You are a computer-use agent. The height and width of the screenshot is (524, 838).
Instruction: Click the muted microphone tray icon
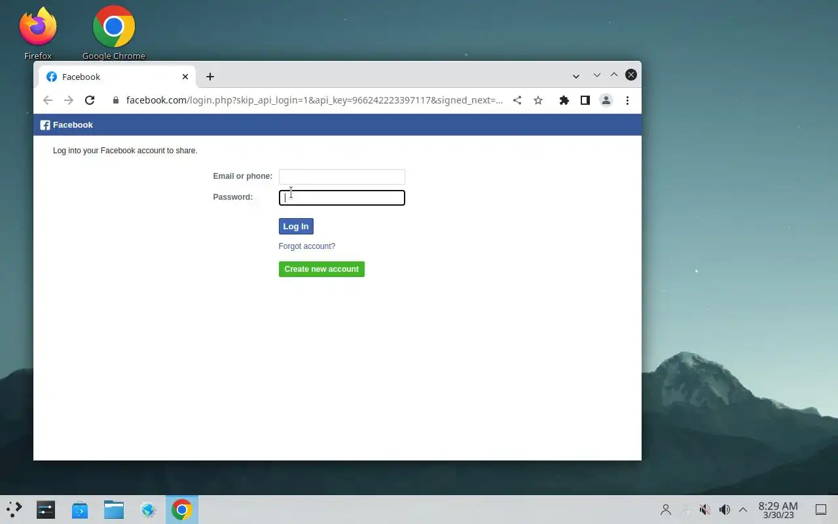(705, 510)
